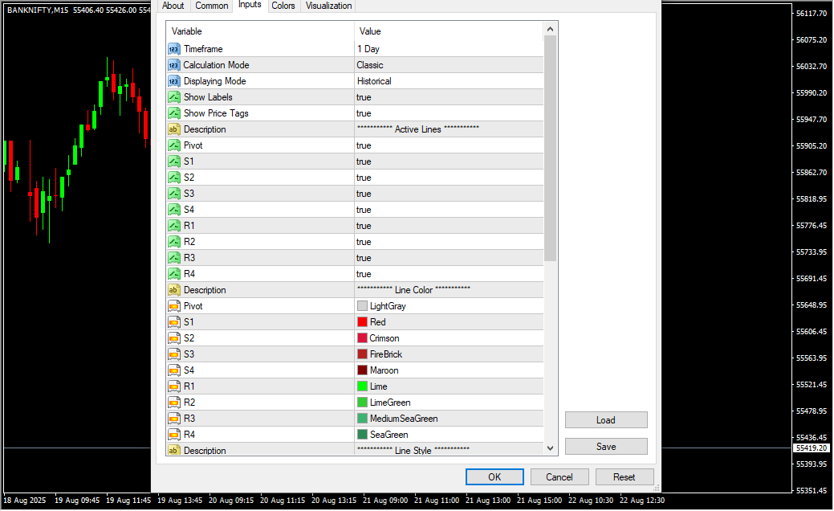Click the R4 boolean variable icon

click(173, 274)
